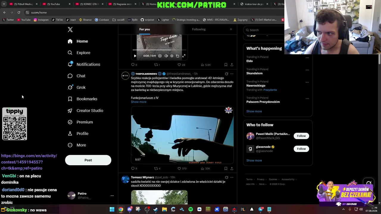The image size is (381, 214).
Task: Open more options on Tomasz Młynarz post
Action: click(x=232, y=177)
